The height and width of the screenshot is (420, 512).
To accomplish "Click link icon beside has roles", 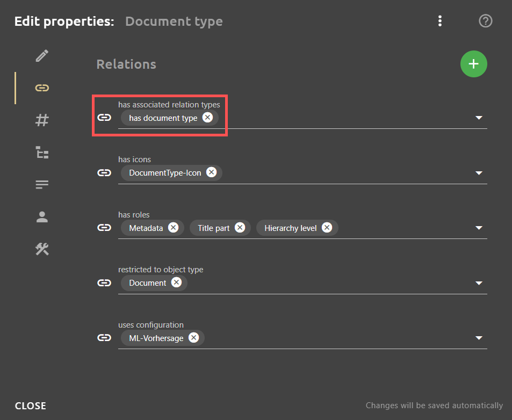I will coord(104,228).
